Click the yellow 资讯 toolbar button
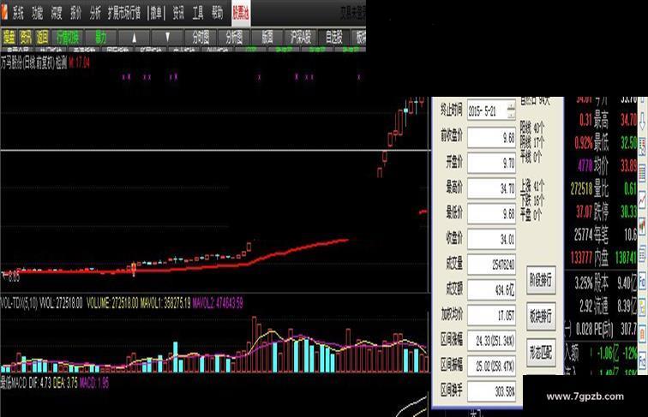The height and width of the screenshot is (417, 648). (x=26, y=38)
